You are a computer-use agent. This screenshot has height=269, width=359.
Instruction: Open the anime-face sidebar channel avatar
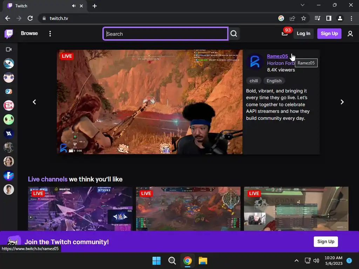point(9,77)
